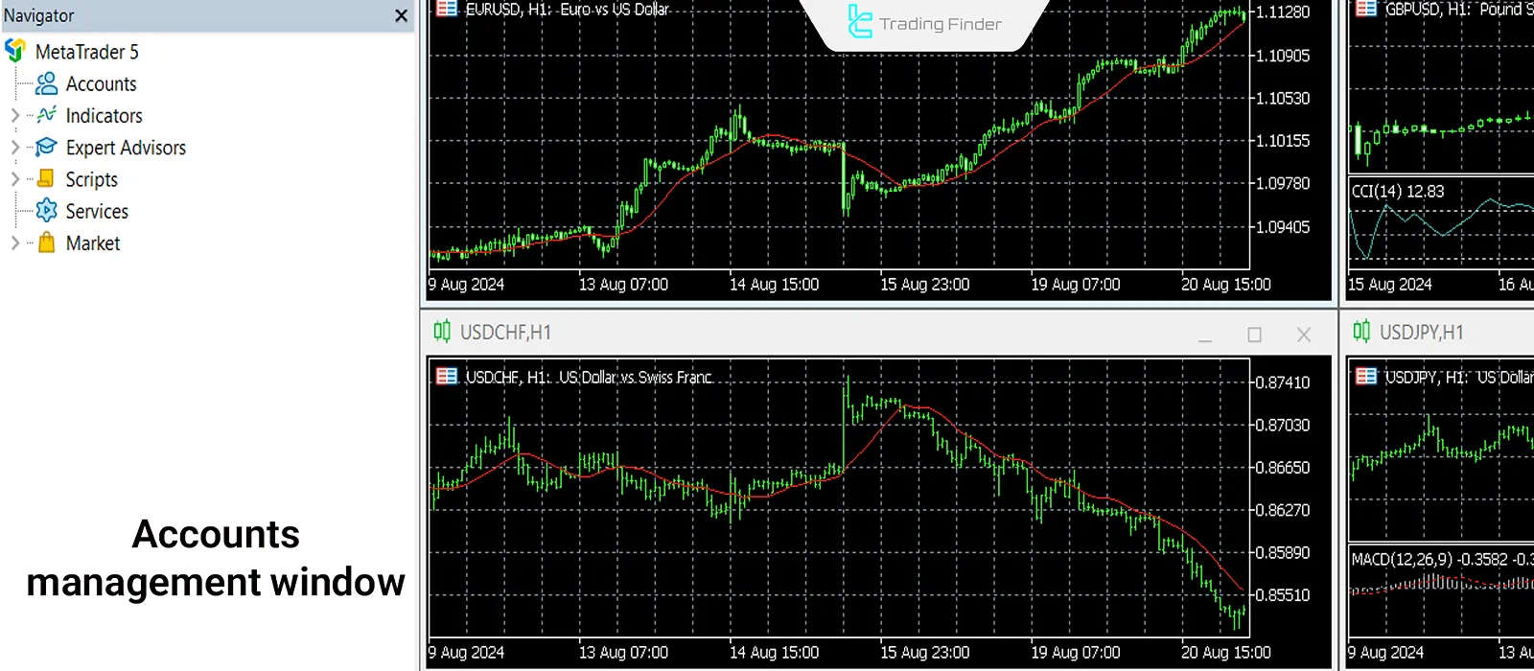Click the MetaTrader 5 logo icon
The height and width of the screenshot is (671, 1534).
pyautogui.click(x=15, y=51)
